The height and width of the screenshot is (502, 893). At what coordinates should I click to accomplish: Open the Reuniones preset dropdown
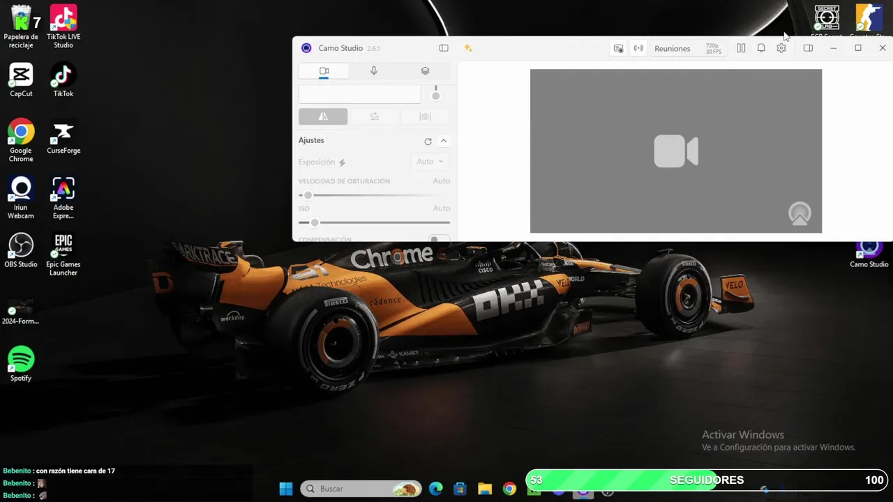click(672, 49)
